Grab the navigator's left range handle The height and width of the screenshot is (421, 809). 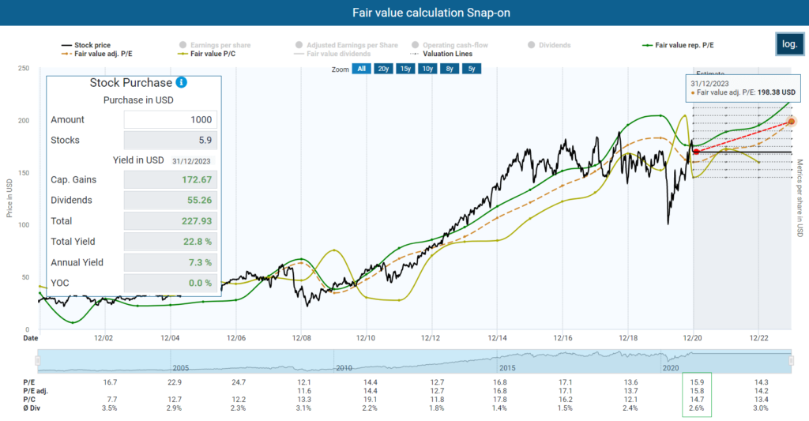click(38, 361)
